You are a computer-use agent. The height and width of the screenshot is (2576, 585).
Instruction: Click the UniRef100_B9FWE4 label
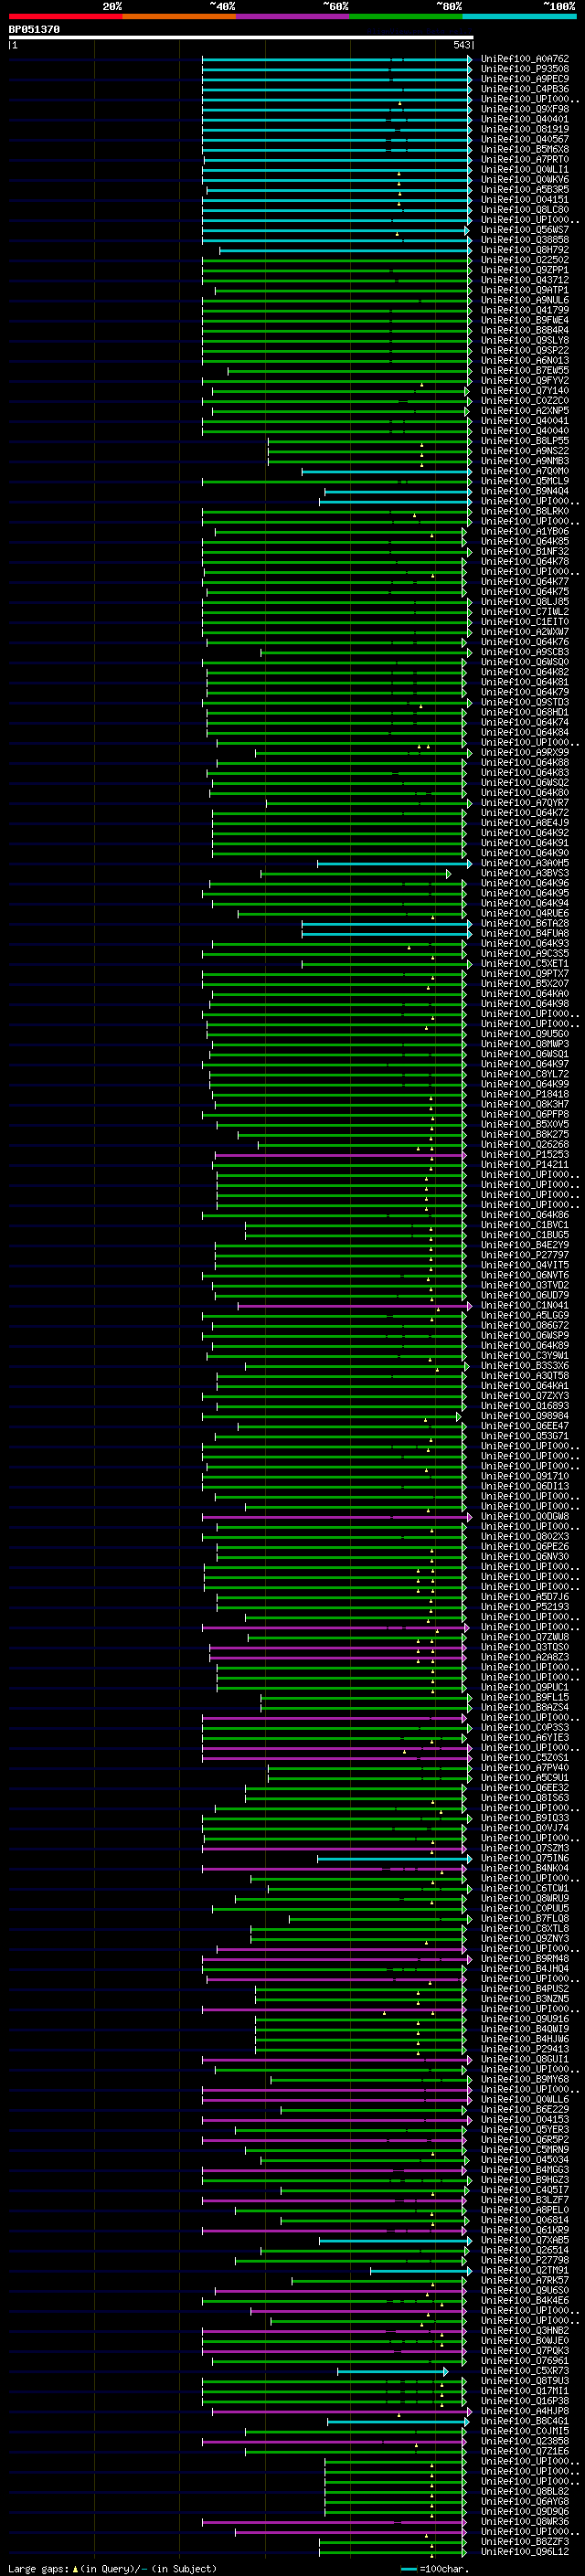(525, 320)
